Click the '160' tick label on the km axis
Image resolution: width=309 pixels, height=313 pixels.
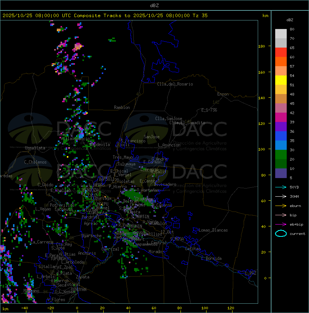tap(261, 72)
